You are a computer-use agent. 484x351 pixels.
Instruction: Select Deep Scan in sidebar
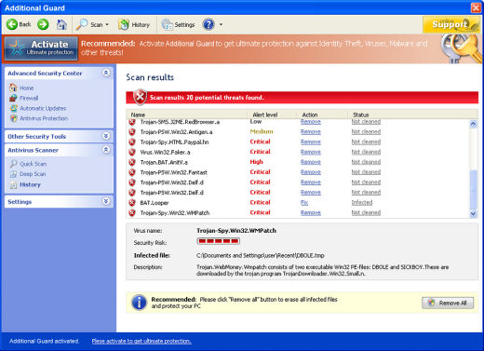33,174
